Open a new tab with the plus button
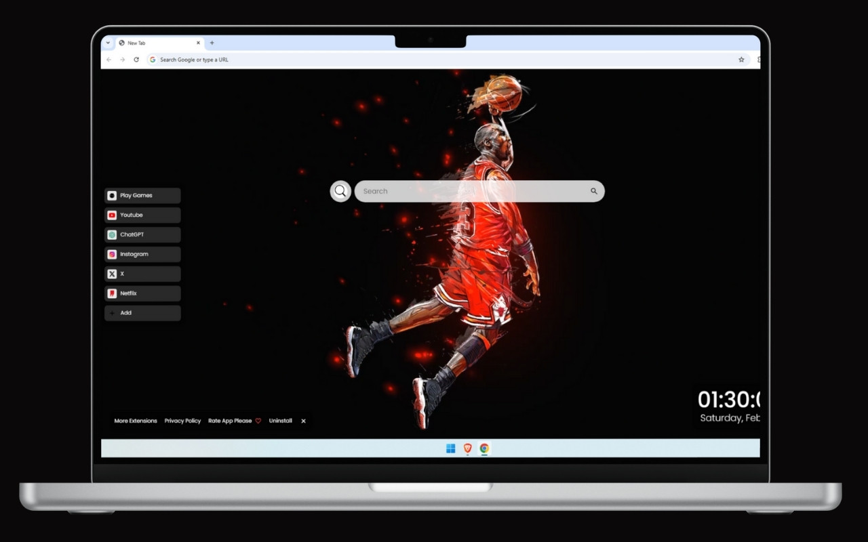The height and width of the screenshot is (542, 868). [x=212, y=43]
